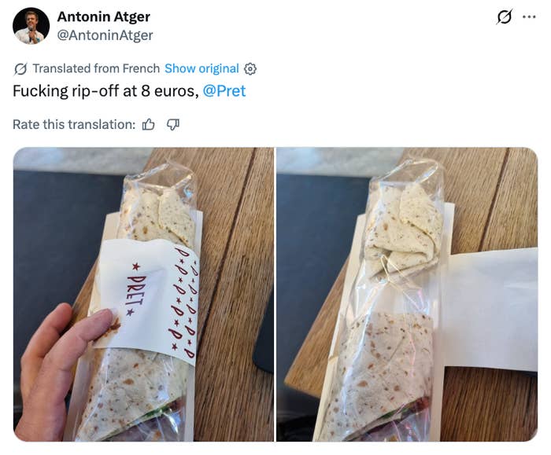
Task: Click the white paper sleeve in right photo
Action: [492, 309]
